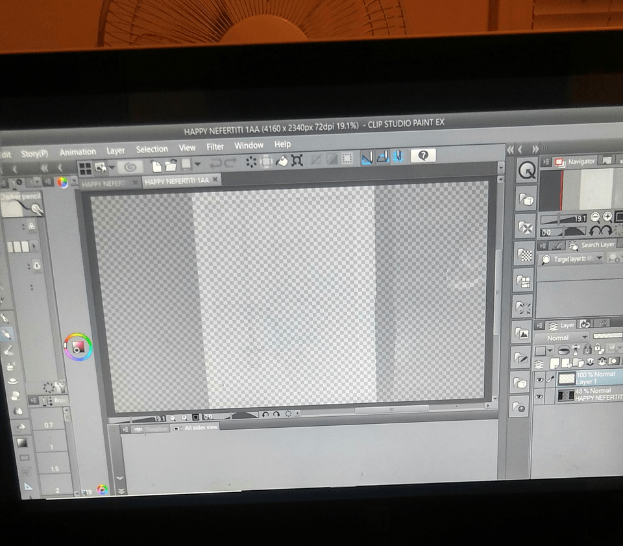Click the Navigator zoom slider showing 19.1
The width and height of the screenshot is (623, 546).
[563, 219]
